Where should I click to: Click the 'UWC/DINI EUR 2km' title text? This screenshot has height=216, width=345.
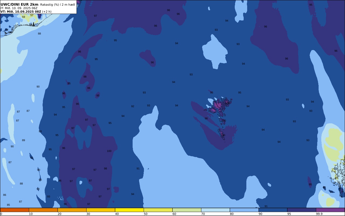pos(19,5)
